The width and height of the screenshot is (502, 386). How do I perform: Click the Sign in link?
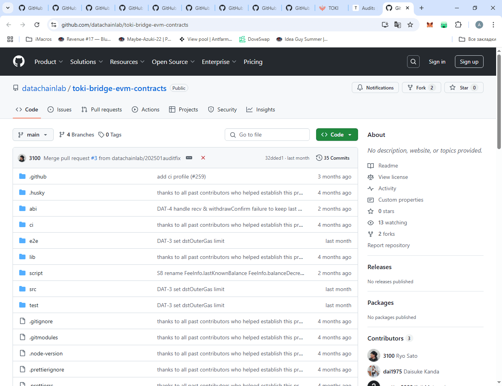437,62
